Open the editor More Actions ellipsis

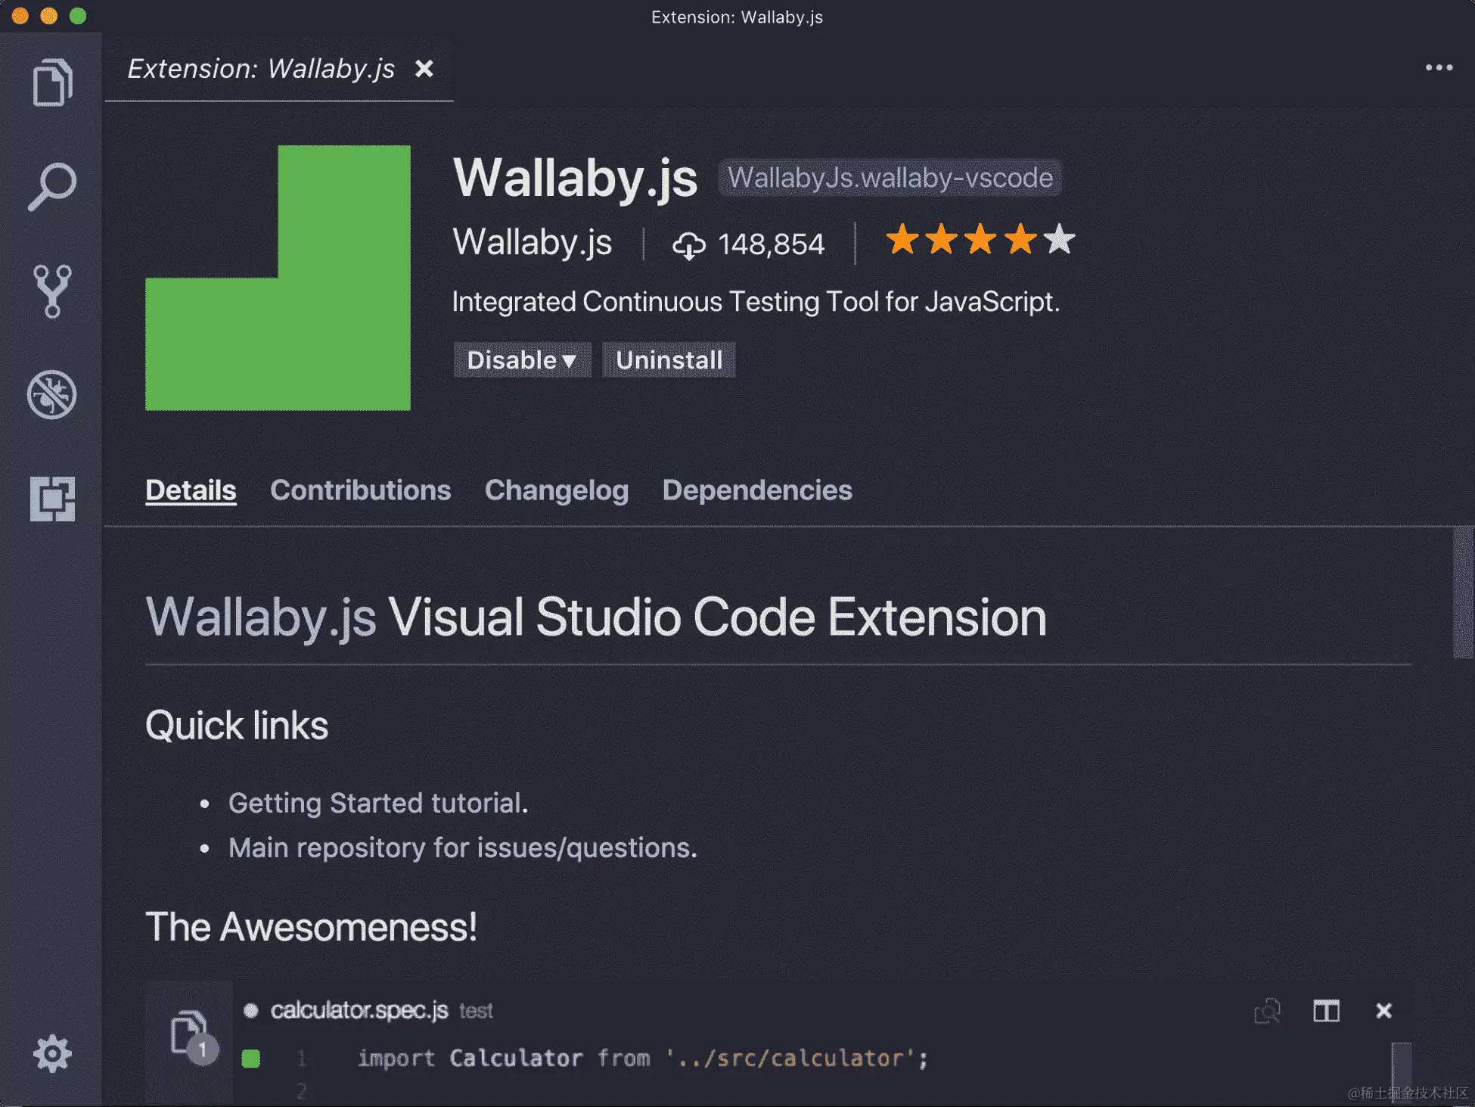[x=1438, y=68]
